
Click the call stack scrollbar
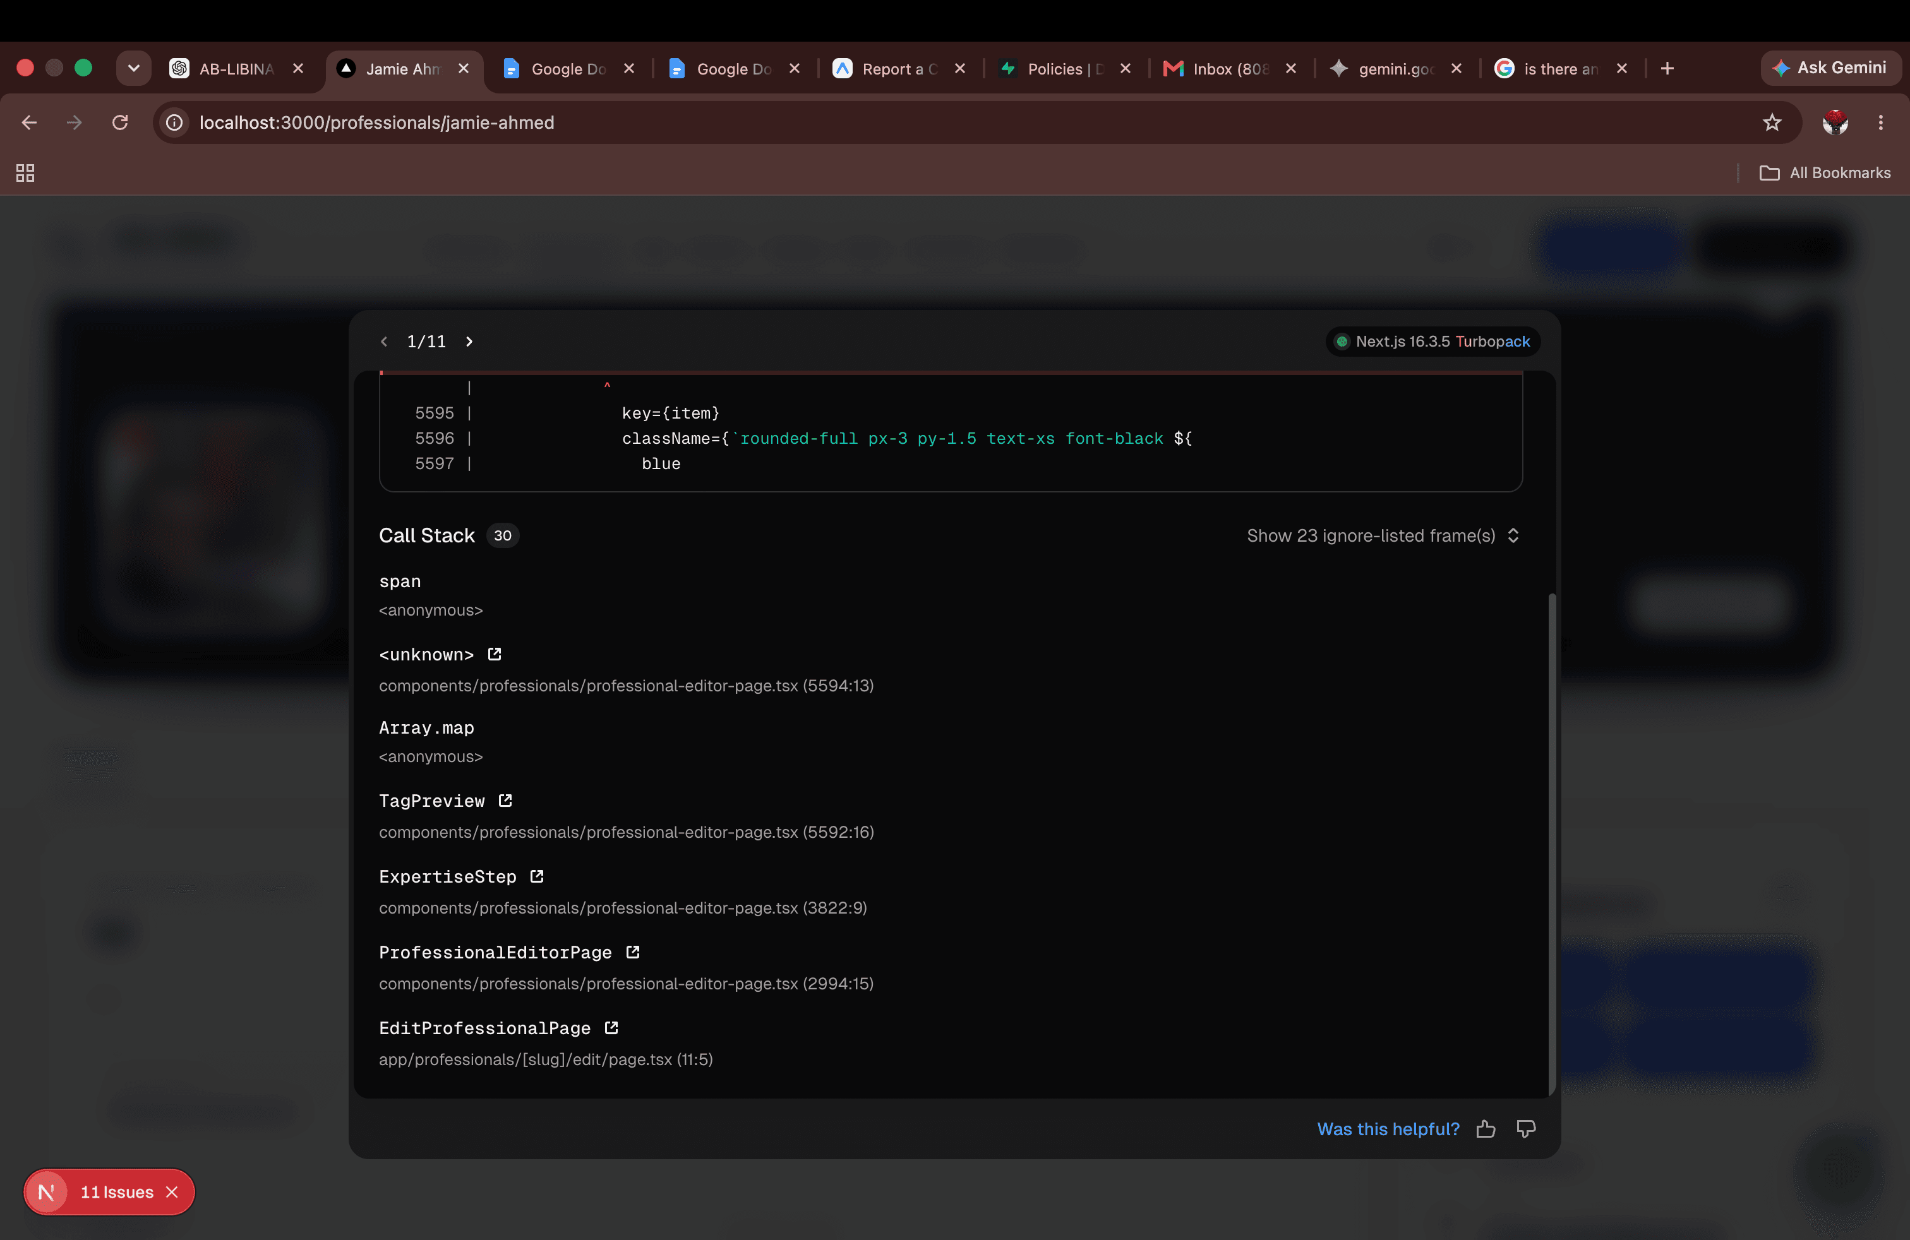1552,845
